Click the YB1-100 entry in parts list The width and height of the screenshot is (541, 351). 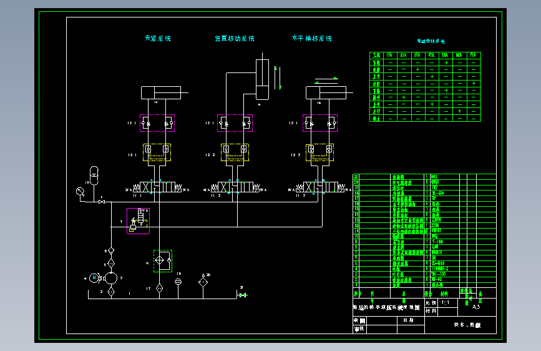tap(439, 274)
